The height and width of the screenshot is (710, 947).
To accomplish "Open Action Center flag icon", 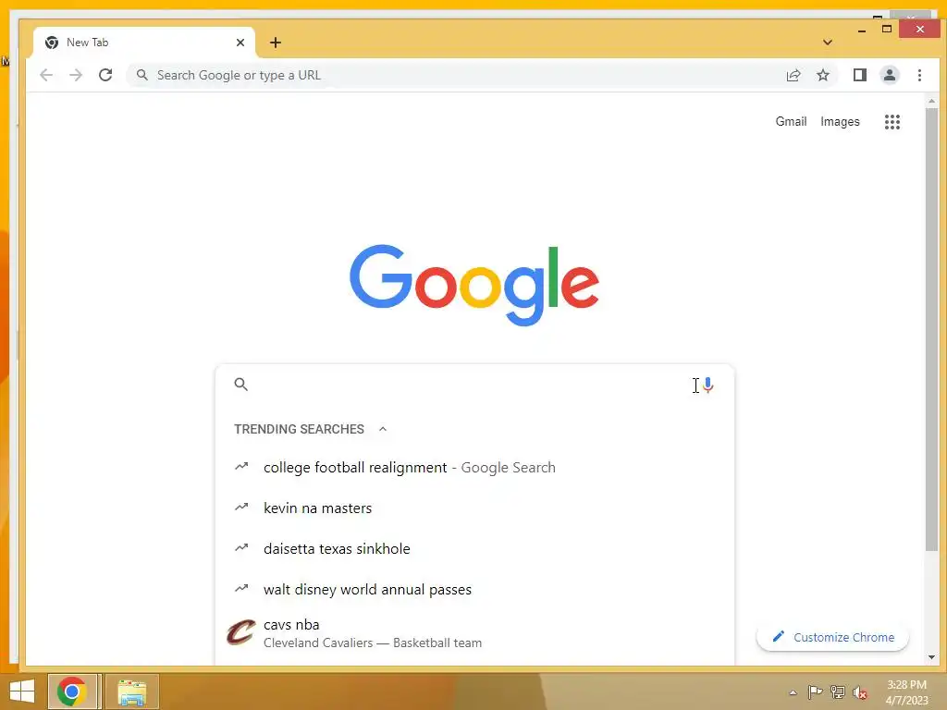I will click(x=815, y=692).
